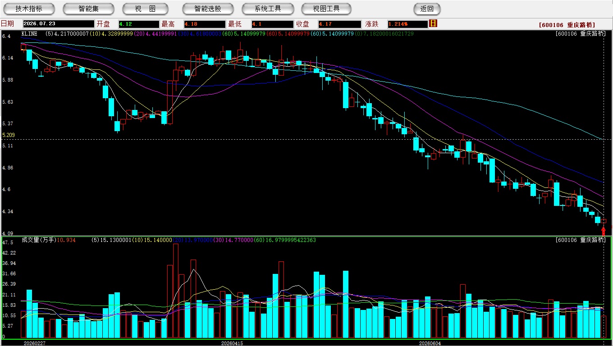This screenshot has height=346, width=613.
Task: Click the 47.5 volume axis label
Action: point(8,242)
